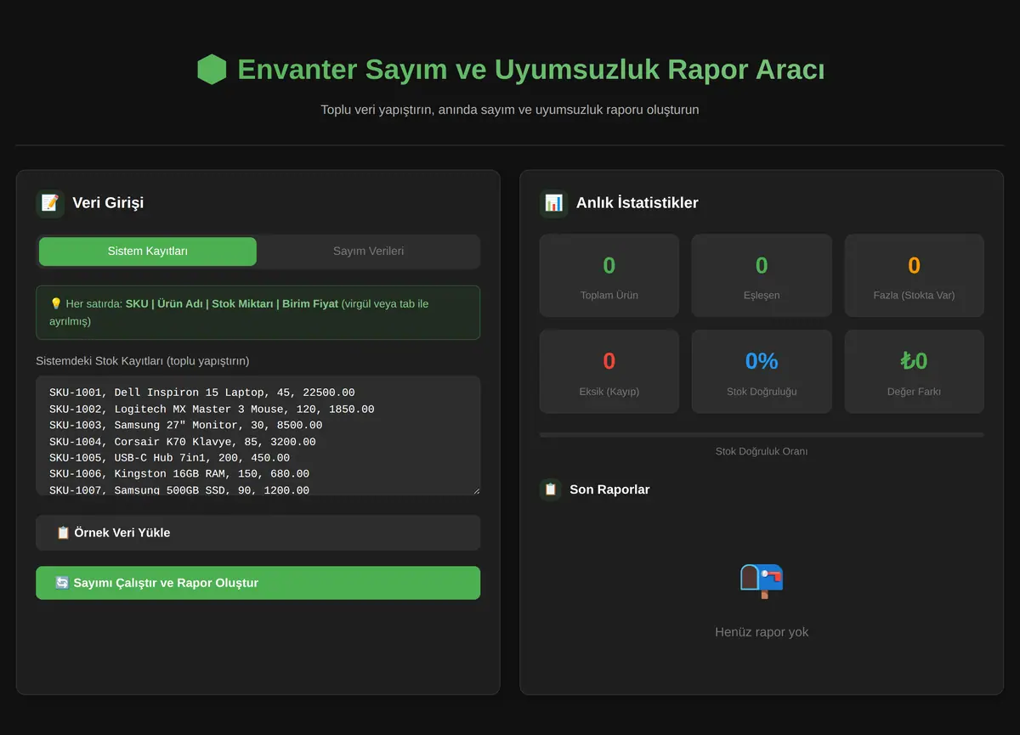
Task: Click the SKU-1003 Samsung 27" Monitor line
Action: pyautogui.click(x=186, y=425)
